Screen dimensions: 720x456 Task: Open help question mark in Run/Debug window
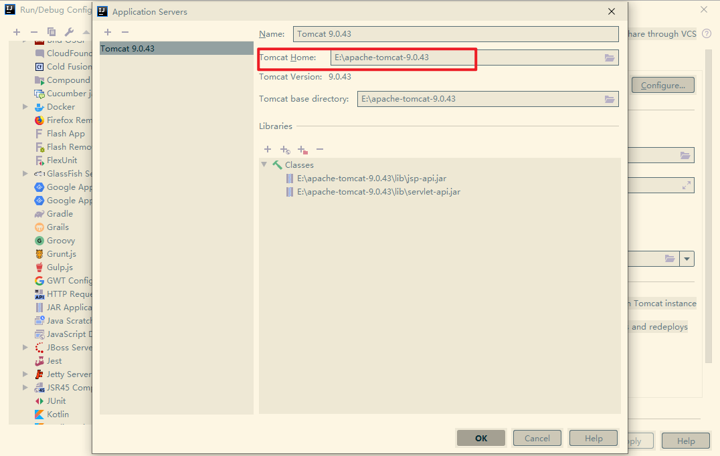tap(707, 33)
